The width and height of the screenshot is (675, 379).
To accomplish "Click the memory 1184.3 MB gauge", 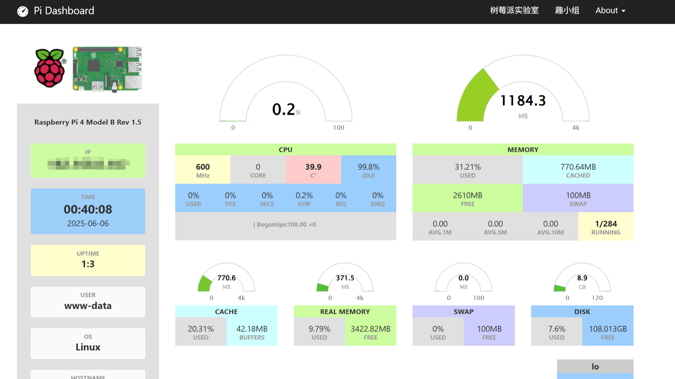I will pos(523,93).
